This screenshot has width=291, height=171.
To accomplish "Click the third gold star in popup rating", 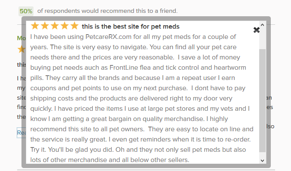I will pos(55,26).
